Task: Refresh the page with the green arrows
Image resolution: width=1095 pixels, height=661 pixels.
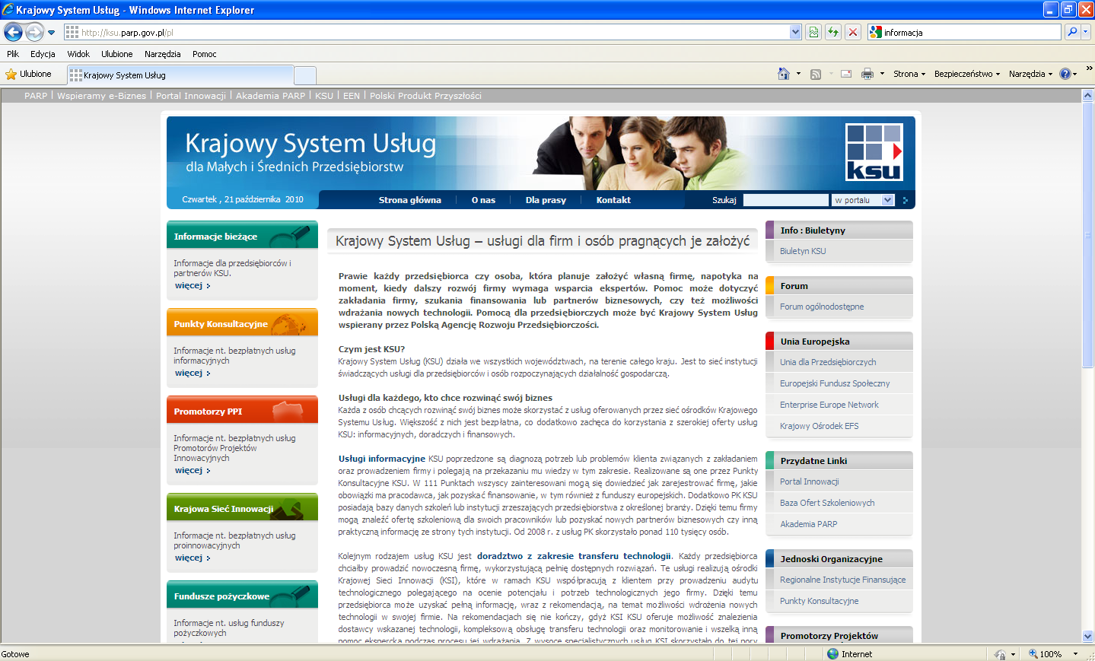Action: [833, 32]
